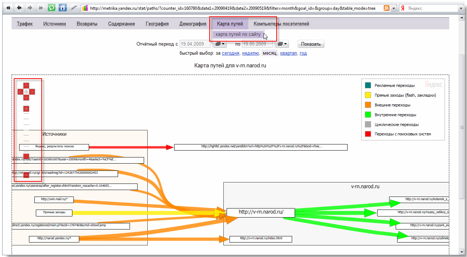Reload the page with the green refresh icon
467x257 pixels.
52,8
